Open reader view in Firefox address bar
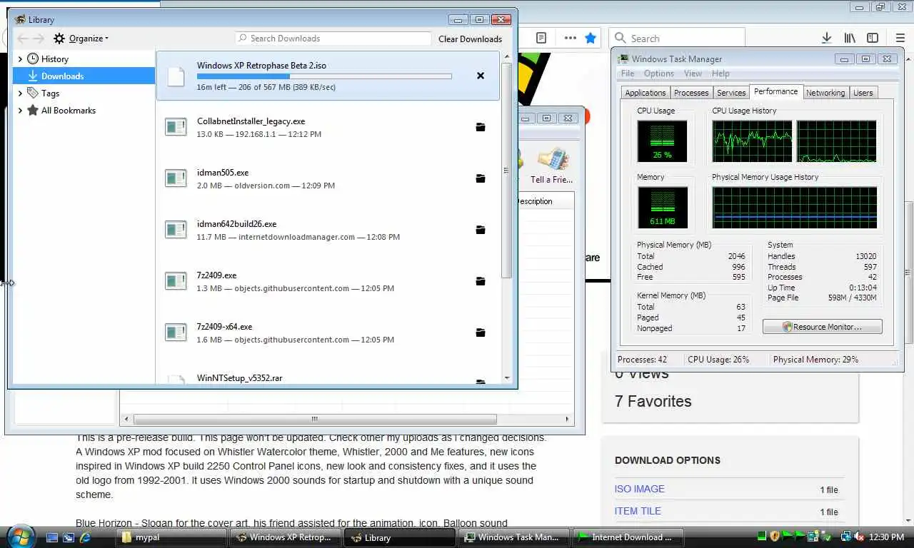The image size is (914, 548). (x=541, y=38)
